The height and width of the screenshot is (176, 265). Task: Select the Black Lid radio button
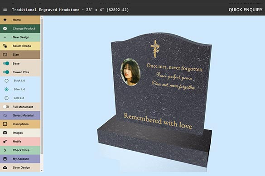click(6, 81)
